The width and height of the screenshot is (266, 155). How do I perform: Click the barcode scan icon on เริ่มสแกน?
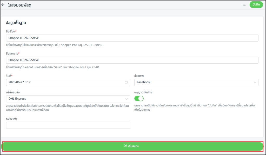coord(125,146)
